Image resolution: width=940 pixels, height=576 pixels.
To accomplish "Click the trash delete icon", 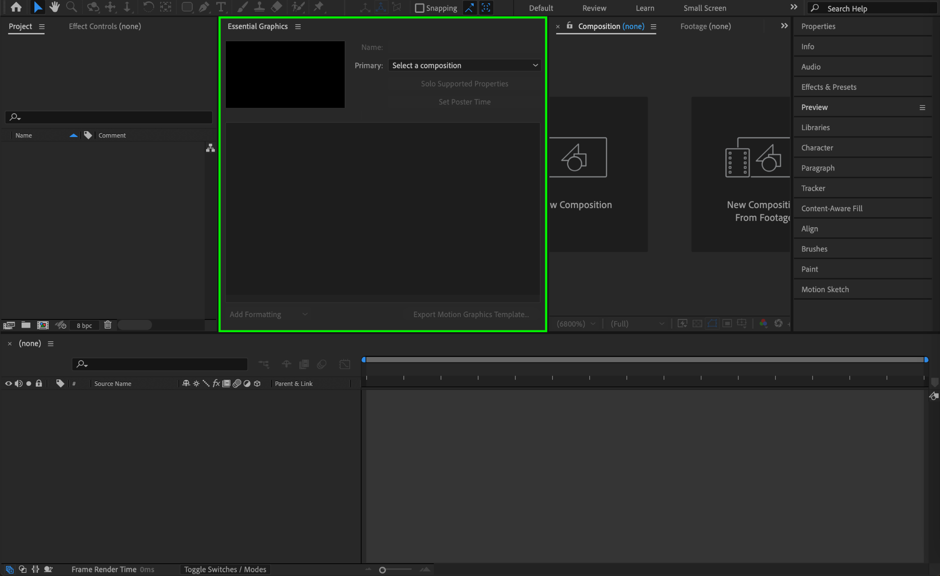I will [x=108, y=325].
